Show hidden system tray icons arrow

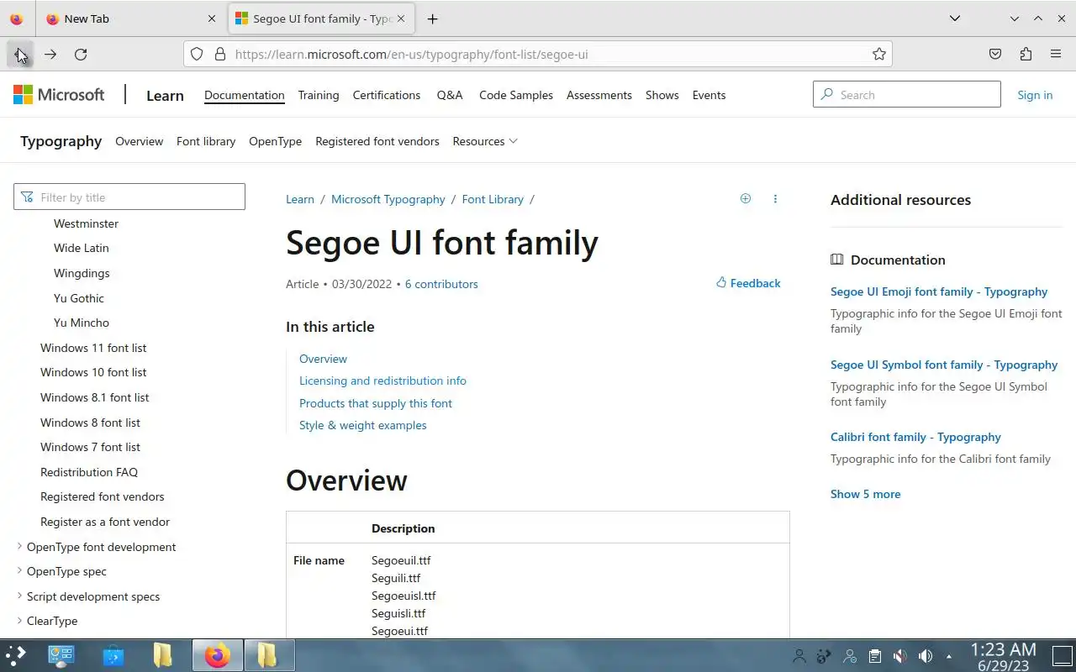(949, 656)
